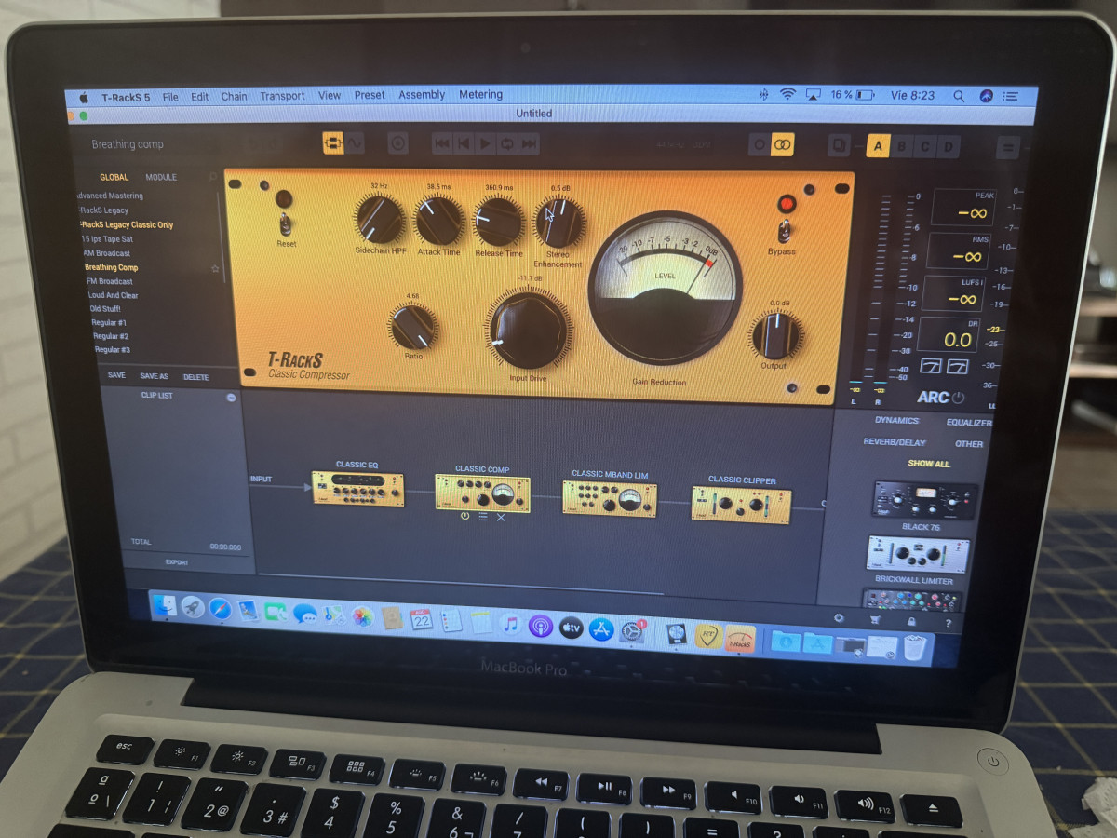Toggle the Reset switch on compressor
The height and width of the screenshot is (838, 1117).
[286, 223]
